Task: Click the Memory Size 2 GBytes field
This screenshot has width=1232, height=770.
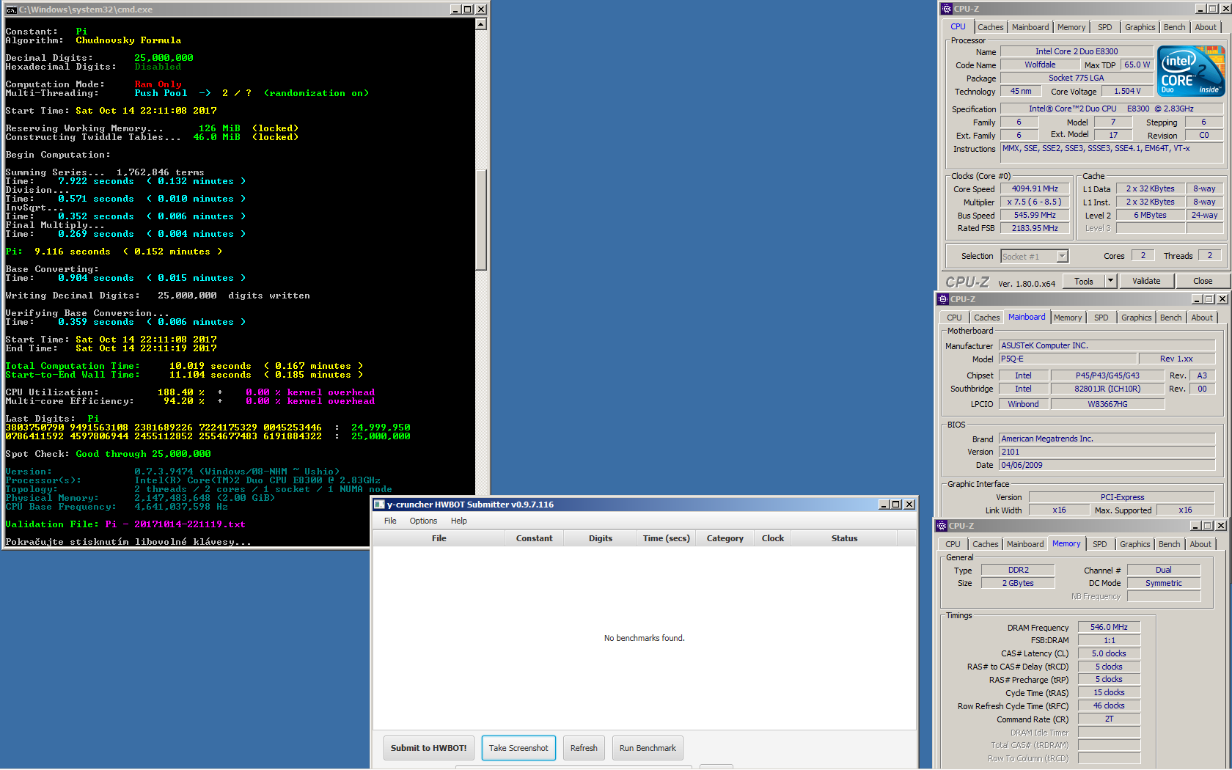Action: [1018, 583]
